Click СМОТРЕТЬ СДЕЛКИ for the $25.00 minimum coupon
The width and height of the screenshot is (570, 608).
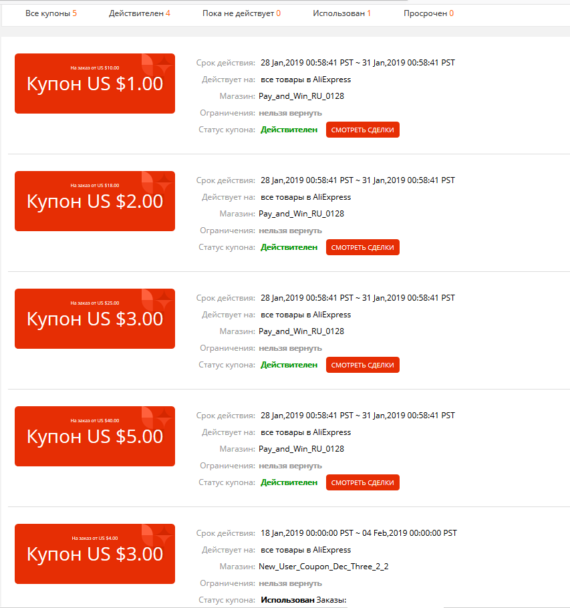[363, 365]
